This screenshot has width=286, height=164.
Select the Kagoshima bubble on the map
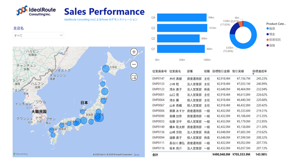[53, 136]
